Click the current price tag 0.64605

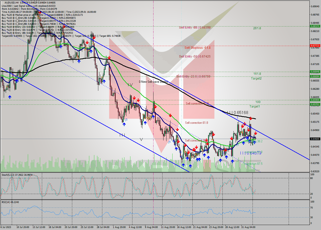point(315,139)
